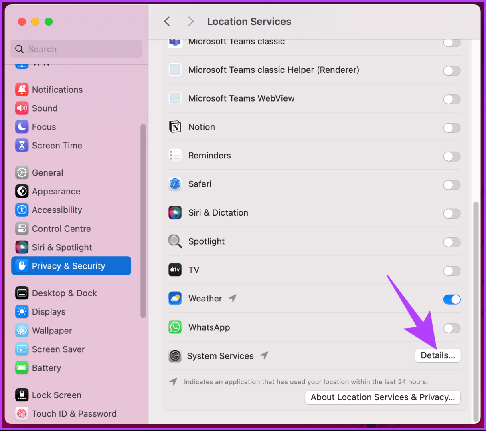Open About Location Services & Privacy
This screenshot has height=431, width=486.
point(383,397)
